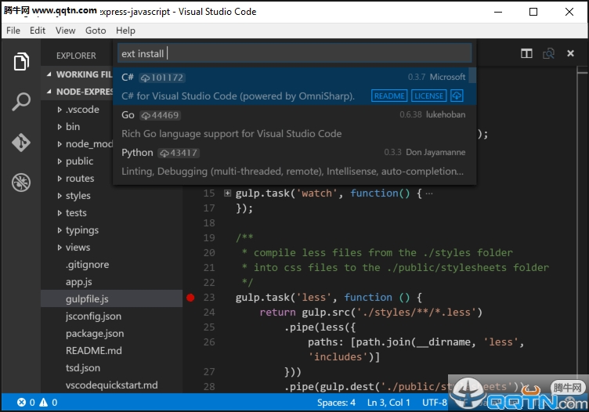
Task: Click the LICENSE button for C# extension
Action: [428, 96]
